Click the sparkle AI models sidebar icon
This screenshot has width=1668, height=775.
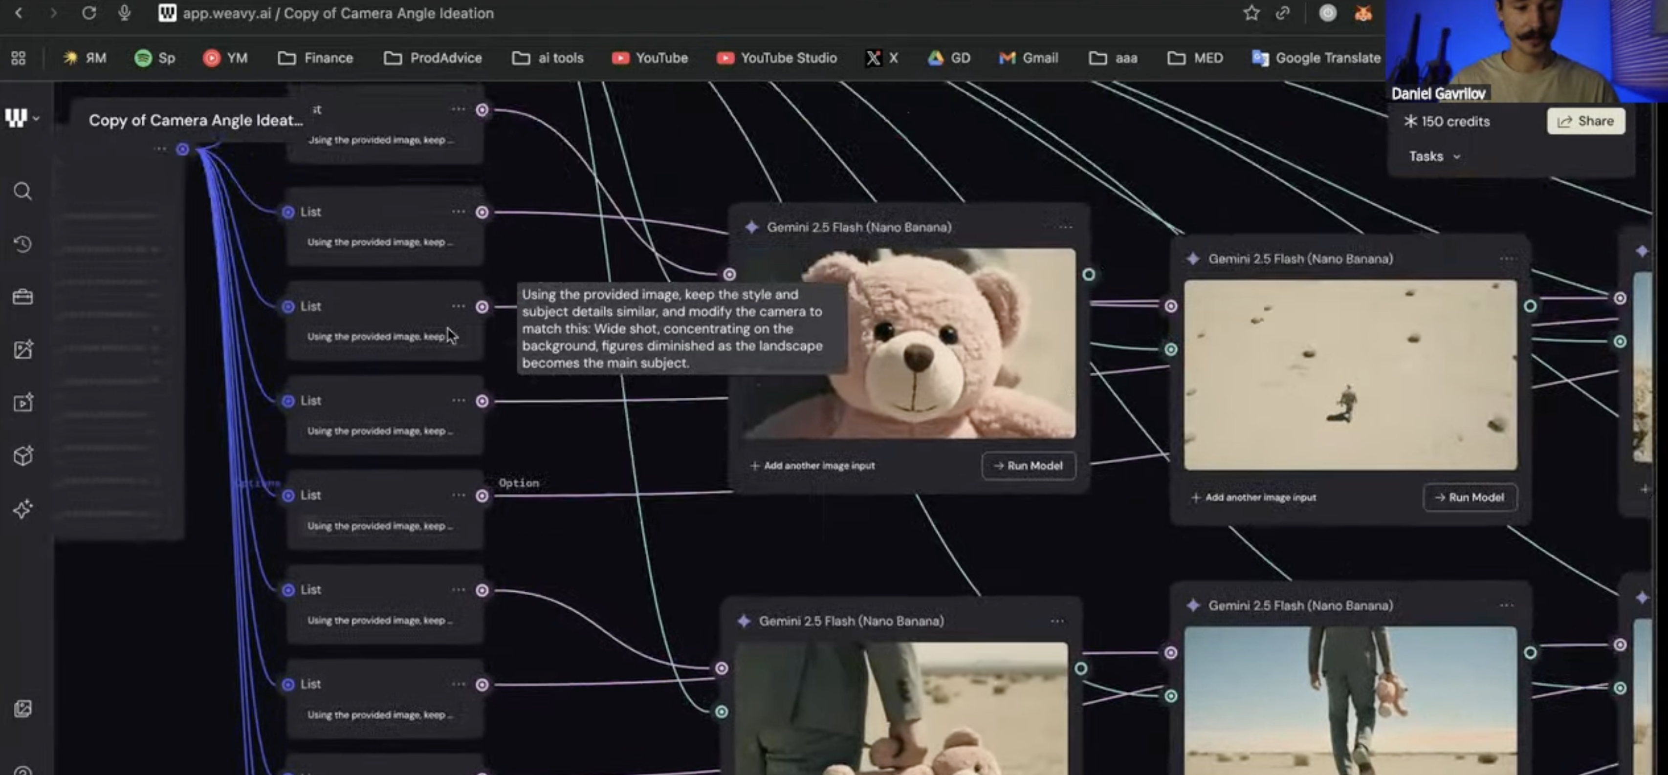coord(22,509)
